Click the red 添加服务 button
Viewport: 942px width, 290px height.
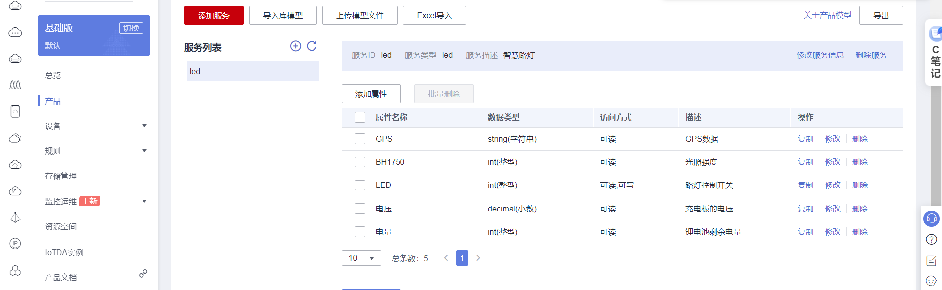[x=214, y=15]
